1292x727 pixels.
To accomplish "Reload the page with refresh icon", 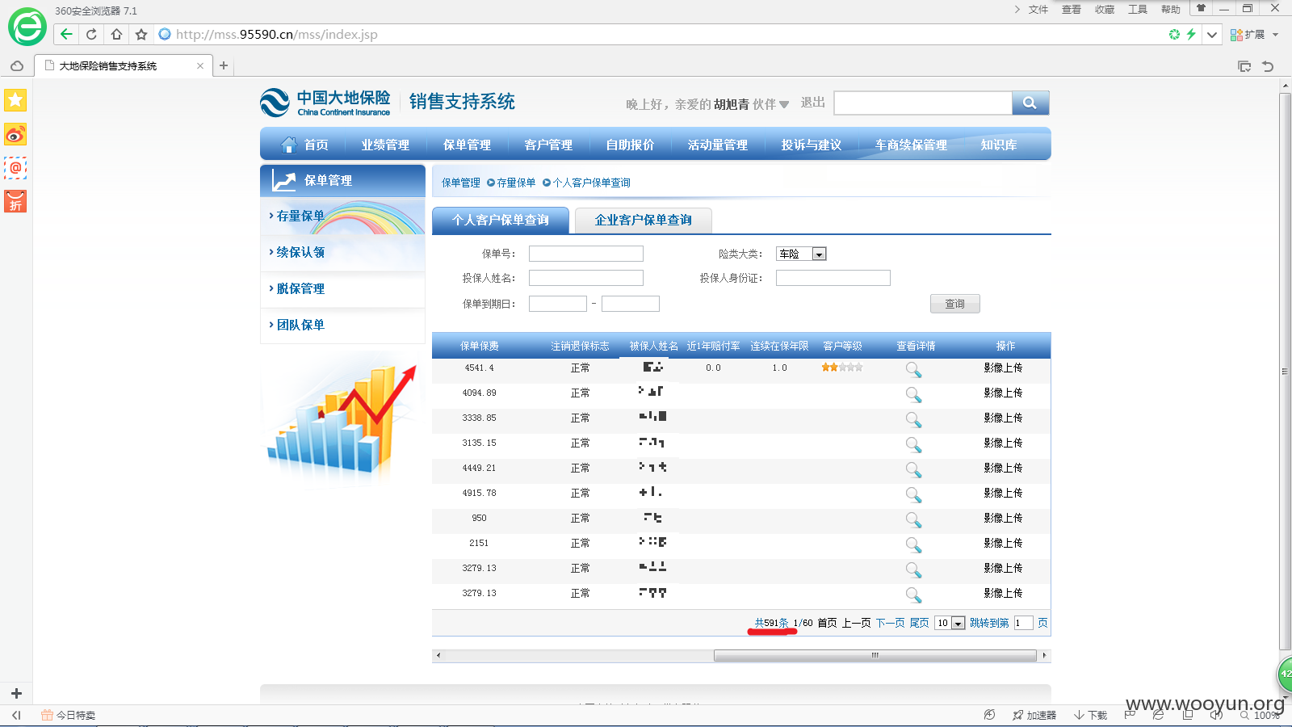I will [x=91, y=34].
